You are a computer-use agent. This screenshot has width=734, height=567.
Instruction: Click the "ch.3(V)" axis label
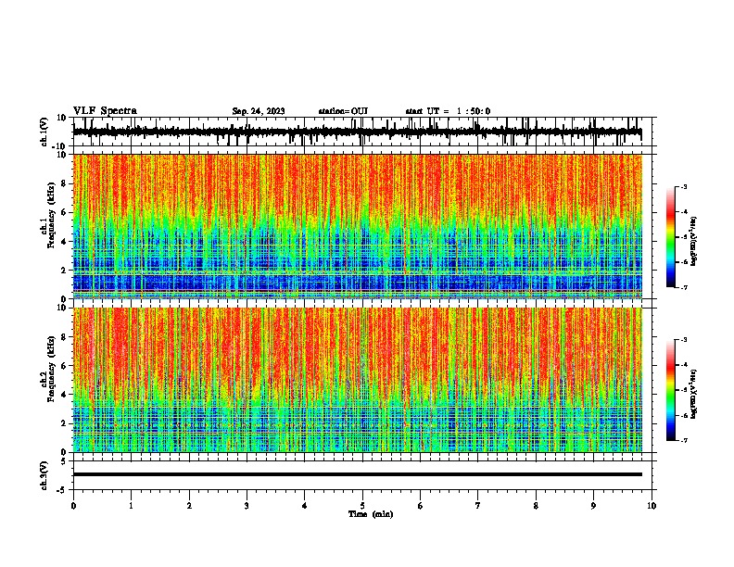click(x=44, y=475)
